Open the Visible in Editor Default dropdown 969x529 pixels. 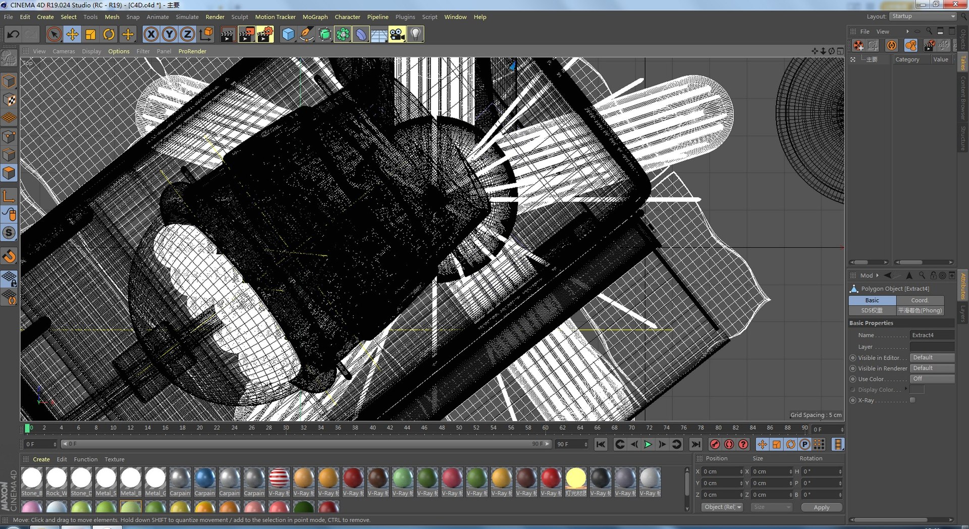pos(932,357)
